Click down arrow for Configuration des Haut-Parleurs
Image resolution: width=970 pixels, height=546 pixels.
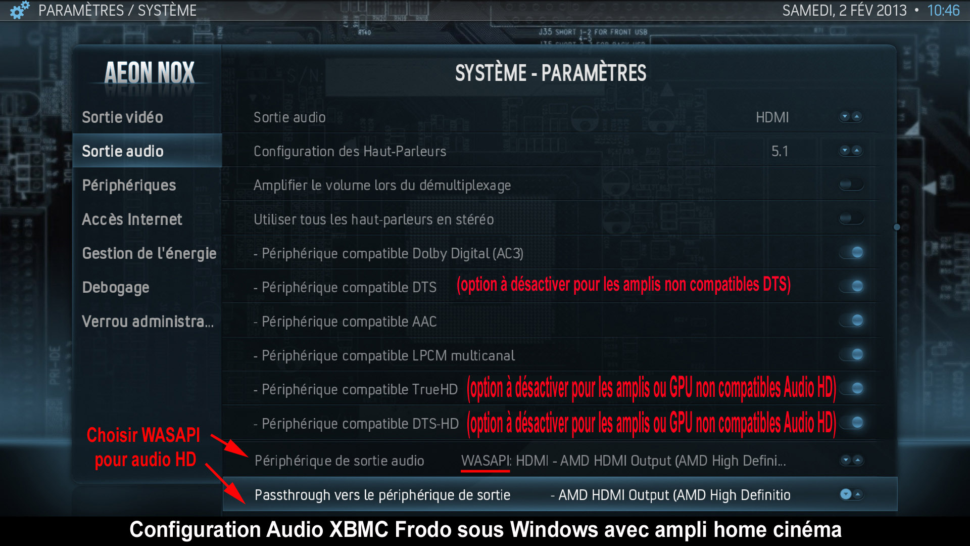[x=845, y=151]
